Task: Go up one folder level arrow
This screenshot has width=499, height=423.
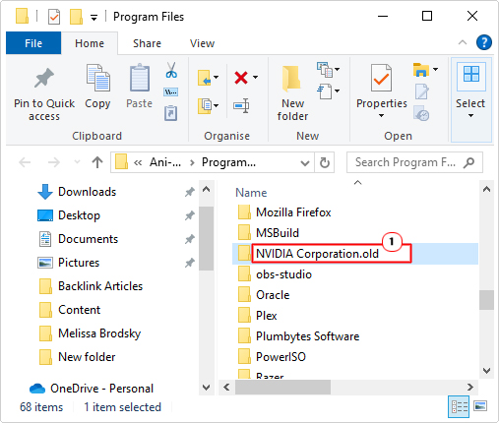Action: [97, 162]
